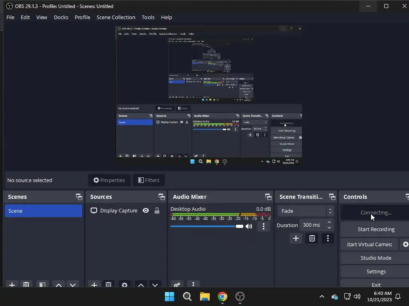Viewport: 409px width, 306px height.
Task: Click the Filters button
Action: click(x=149, y=180)
